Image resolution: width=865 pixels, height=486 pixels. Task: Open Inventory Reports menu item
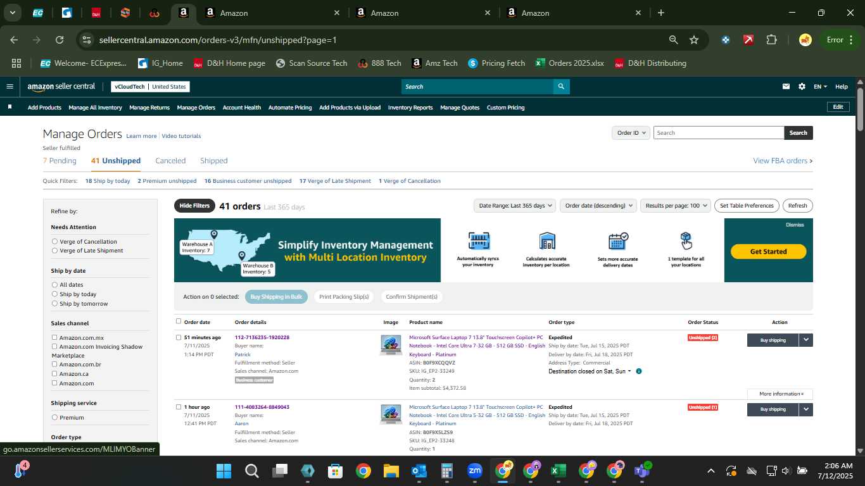click(x=410, y=108)
